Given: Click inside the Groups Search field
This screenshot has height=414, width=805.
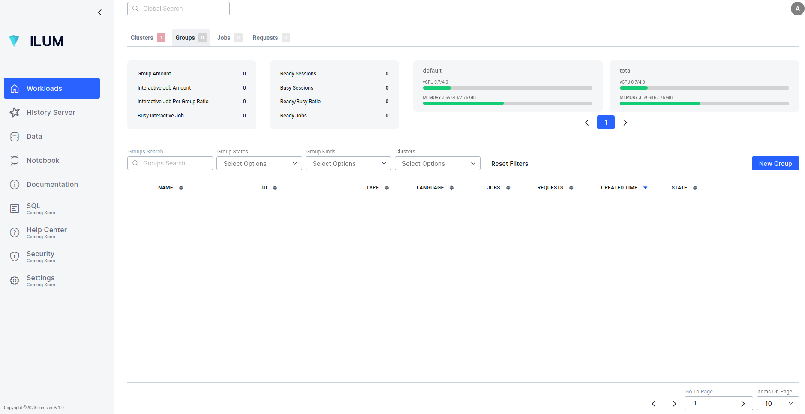Looking at the screenshot, I should 170,163.
